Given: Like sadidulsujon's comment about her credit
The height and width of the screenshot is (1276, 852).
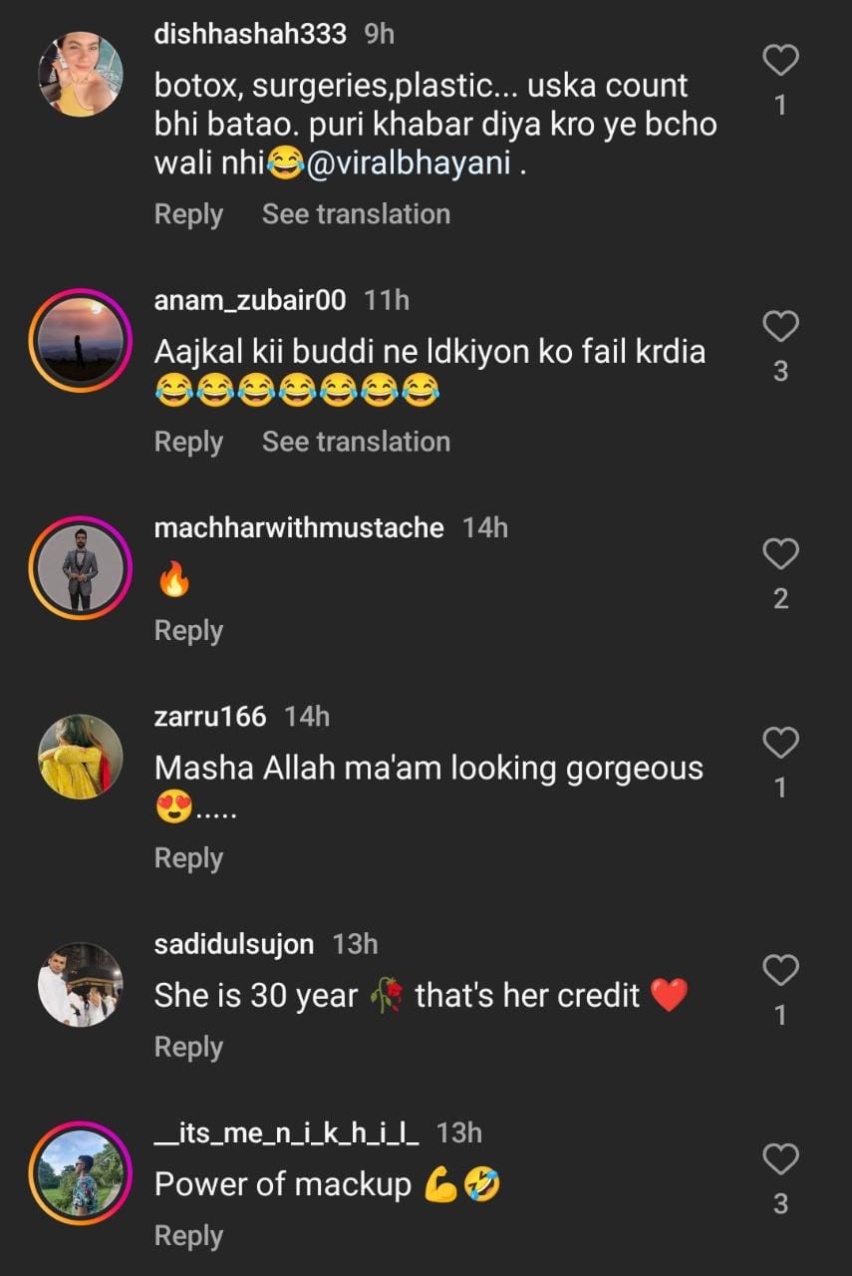Looking at the screenshot, I should (x=780, y=971).
